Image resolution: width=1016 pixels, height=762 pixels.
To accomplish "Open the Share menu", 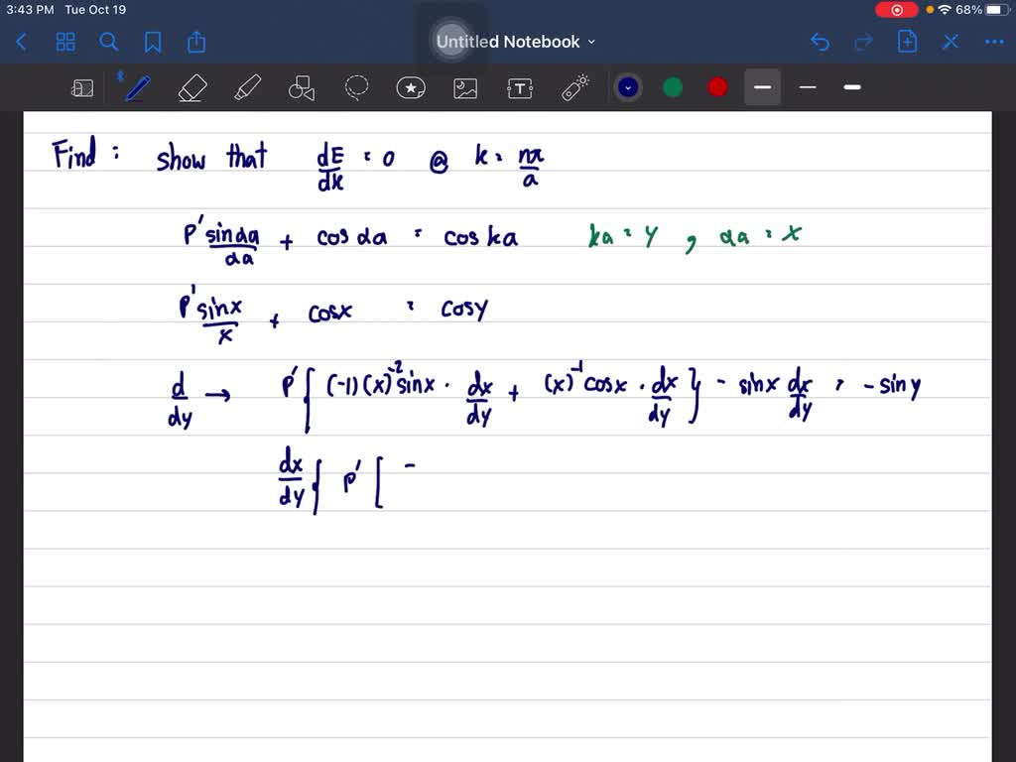I will coord(195,42).
